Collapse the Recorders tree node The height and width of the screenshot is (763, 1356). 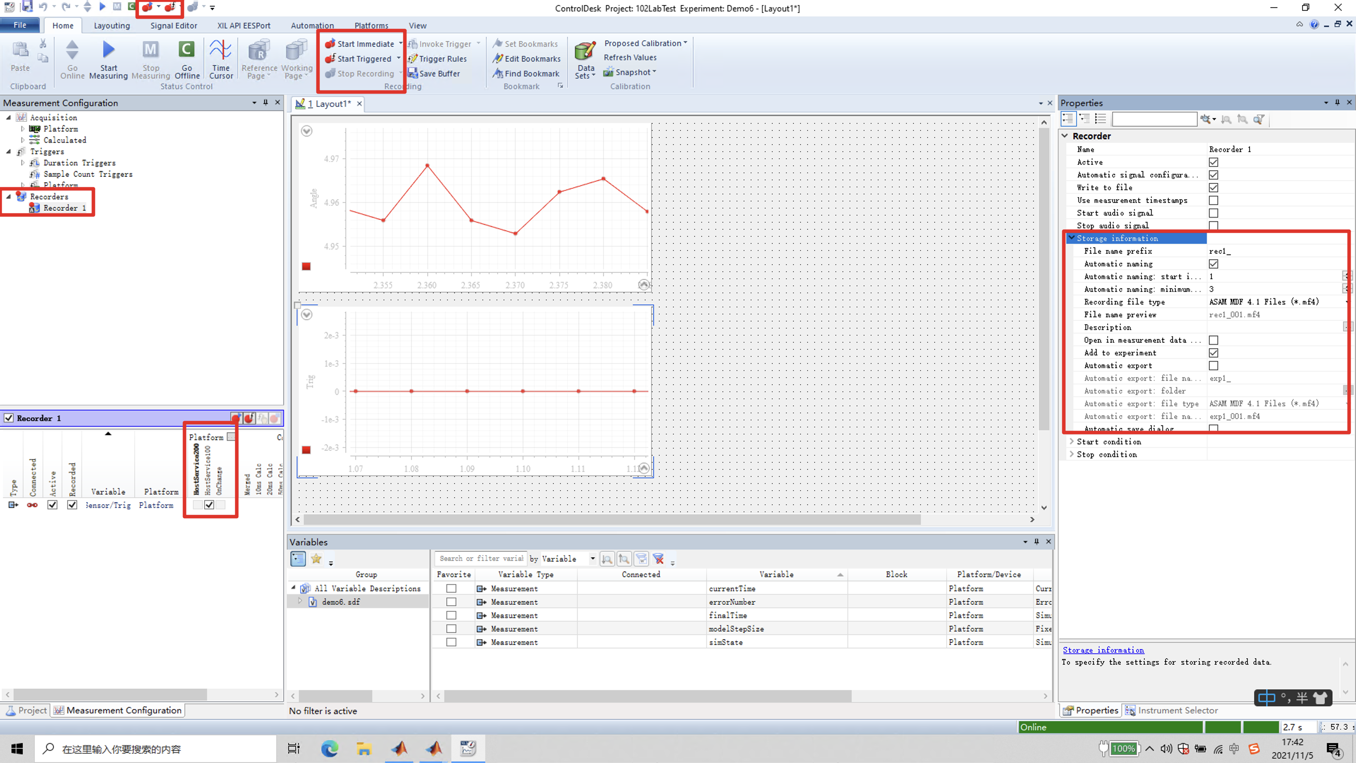point(8,196)
